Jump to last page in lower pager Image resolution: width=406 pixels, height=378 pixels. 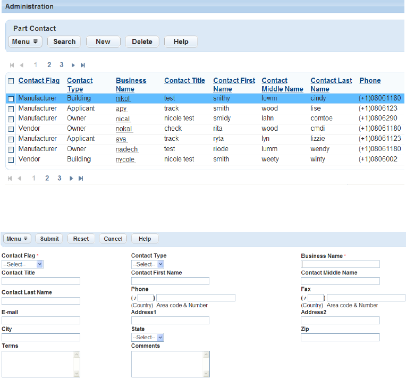click(81, 179)
